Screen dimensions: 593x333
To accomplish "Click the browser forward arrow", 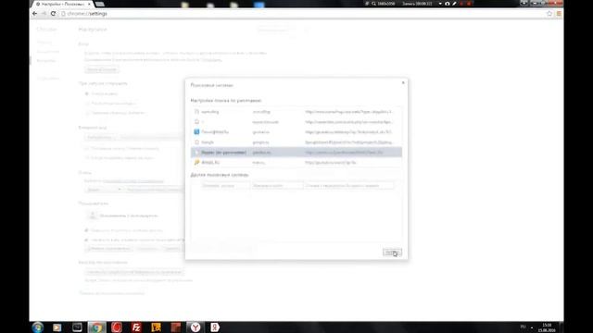I will tap(44, 14).
